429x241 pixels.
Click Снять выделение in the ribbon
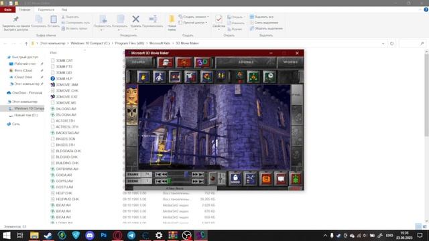tap(263, 23)
